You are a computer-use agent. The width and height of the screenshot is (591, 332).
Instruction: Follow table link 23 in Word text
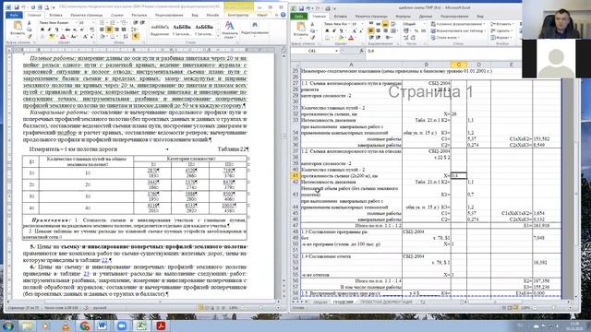86,274
